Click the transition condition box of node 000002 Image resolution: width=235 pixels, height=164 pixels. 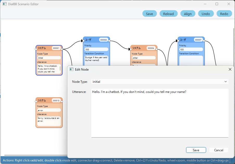click(96, 60)
